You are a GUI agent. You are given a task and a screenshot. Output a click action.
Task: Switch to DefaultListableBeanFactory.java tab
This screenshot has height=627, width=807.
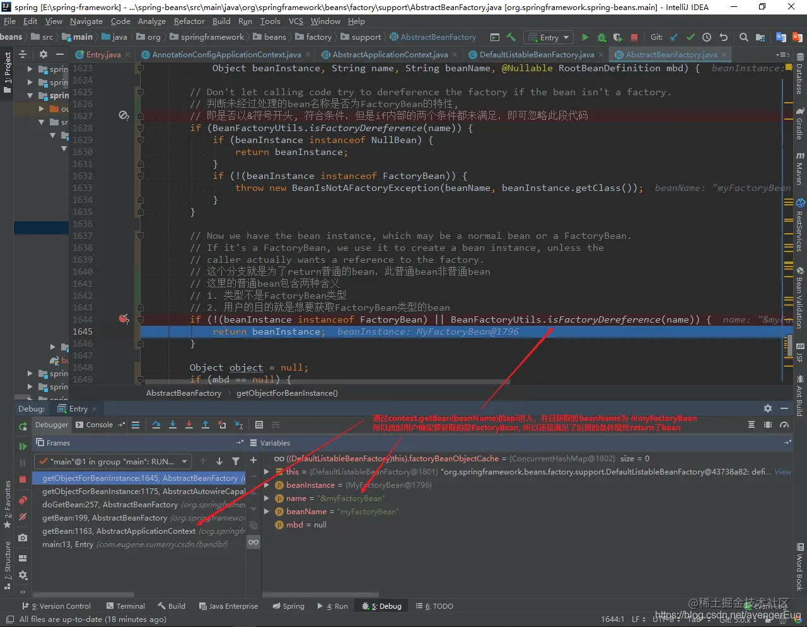(x=536, y=55)
